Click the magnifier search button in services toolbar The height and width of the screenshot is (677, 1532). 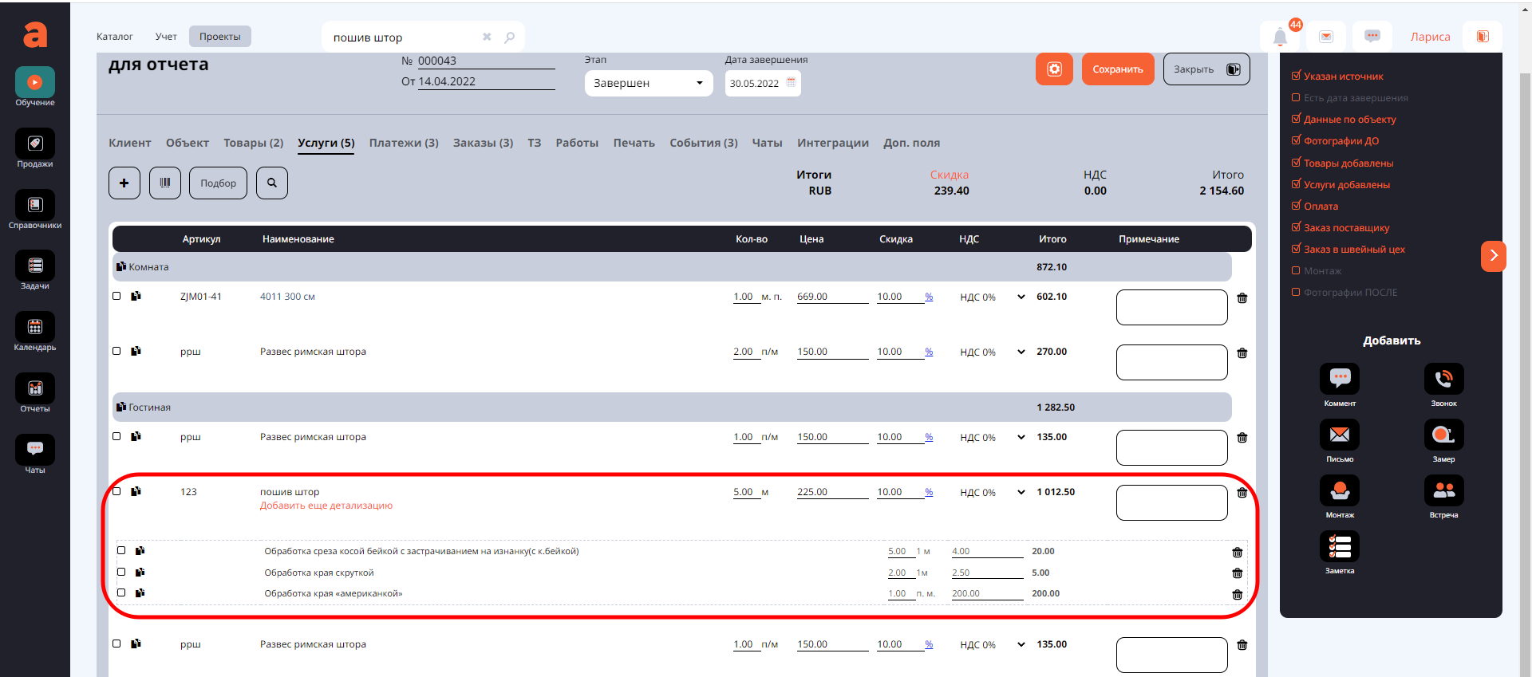(271, 183)
